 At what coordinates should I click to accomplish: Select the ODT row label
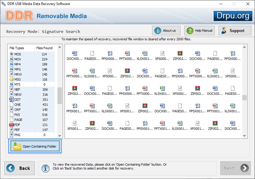18,99
